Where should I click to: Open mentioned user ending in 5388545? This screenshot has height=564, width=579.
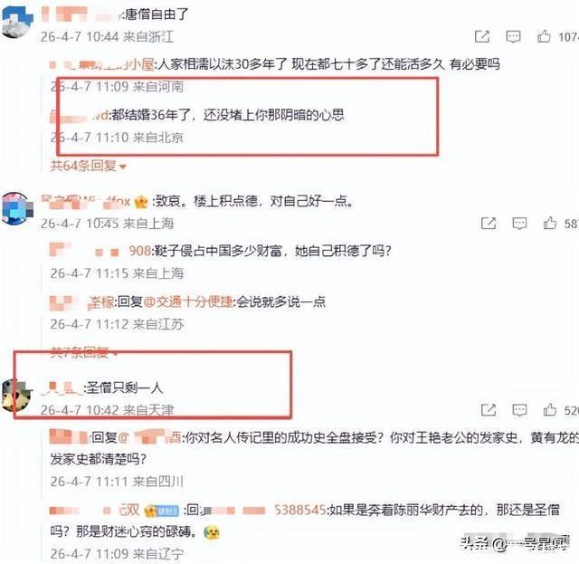(x=264, y=510)
